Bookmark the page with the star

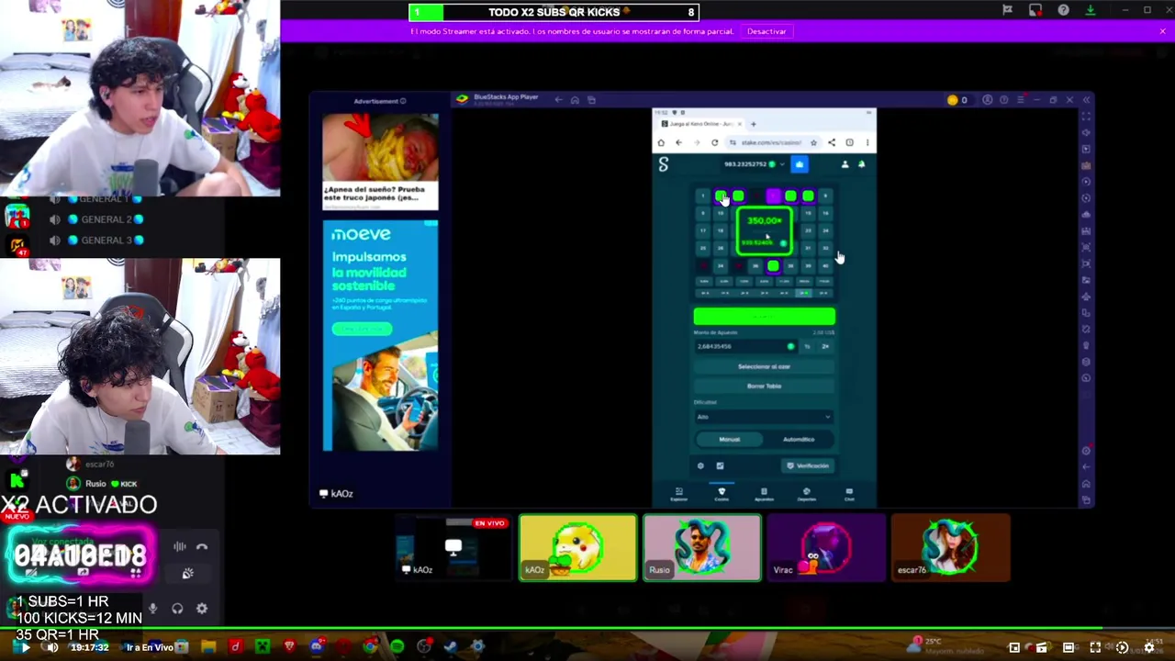[813, 142]
